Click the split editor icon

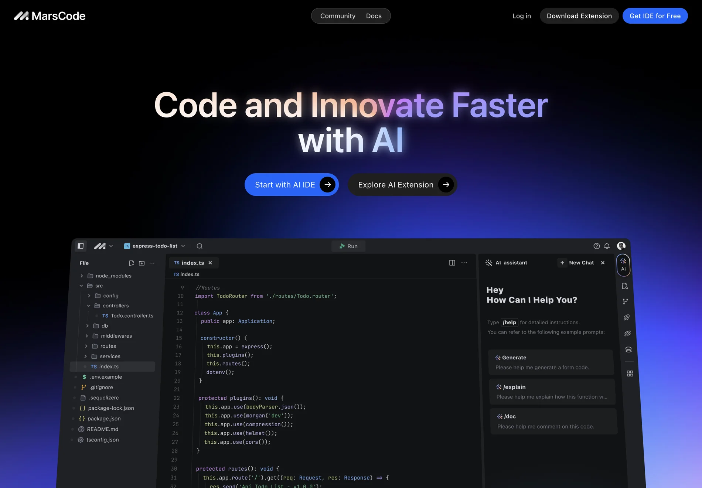(x=452, y=263)
